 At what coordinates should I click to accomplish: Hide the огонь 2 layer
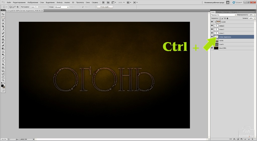pos(212,30)
